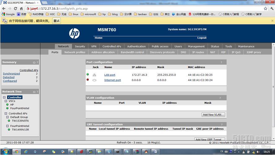The height and width of the screenshot is (155, 275).
Task: Open the Authentication tab
Action: [x=137, y=46]
